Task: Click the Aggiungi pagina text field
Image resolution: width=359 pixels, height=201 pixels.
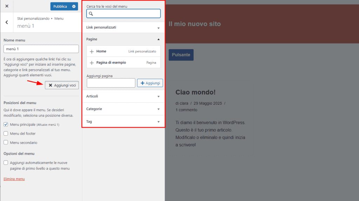Action: pyautogui.click(x=111, y=83)
